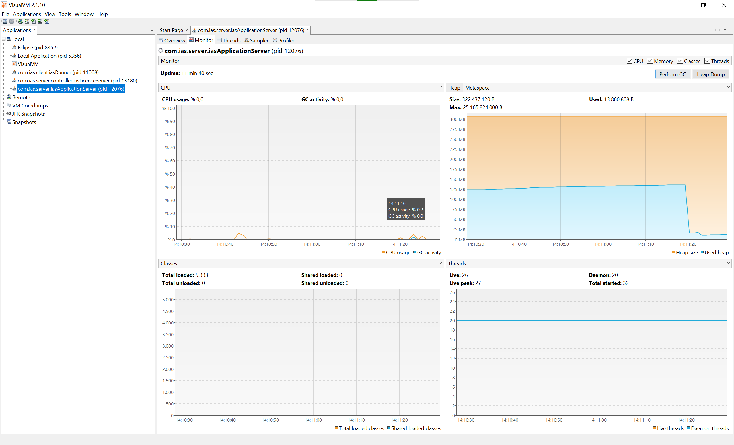The image size is (734, 445).
Task: Click the heap Max value "25.165.824.000 B"
Action: tap(482, 107)
